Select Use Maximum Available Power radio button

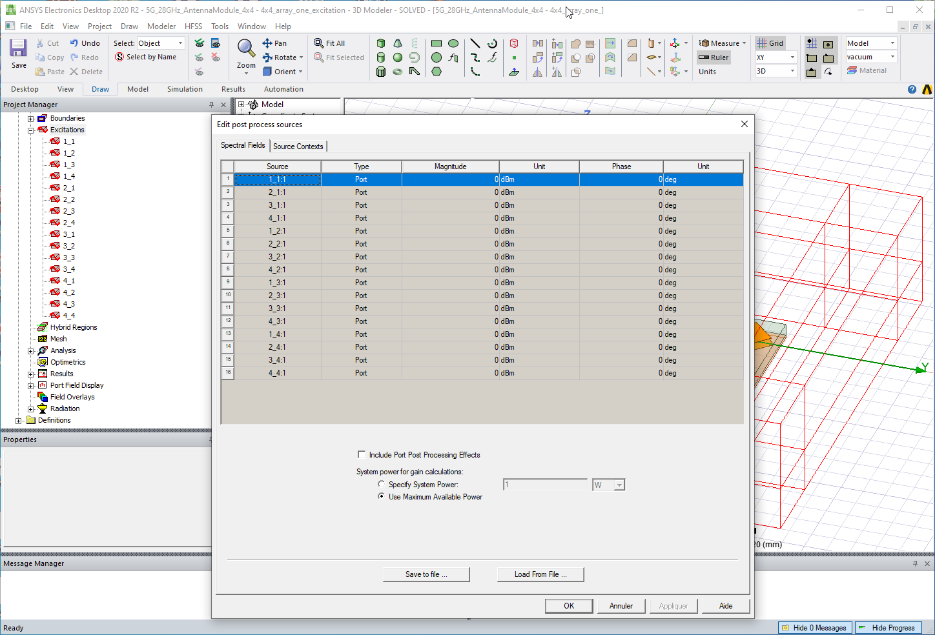click(382, 496)
